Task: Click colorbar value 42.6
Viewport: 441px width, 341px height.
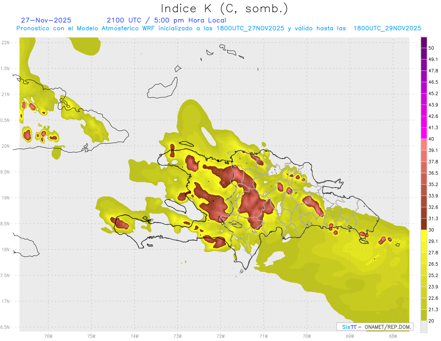Action: [433, 116]
